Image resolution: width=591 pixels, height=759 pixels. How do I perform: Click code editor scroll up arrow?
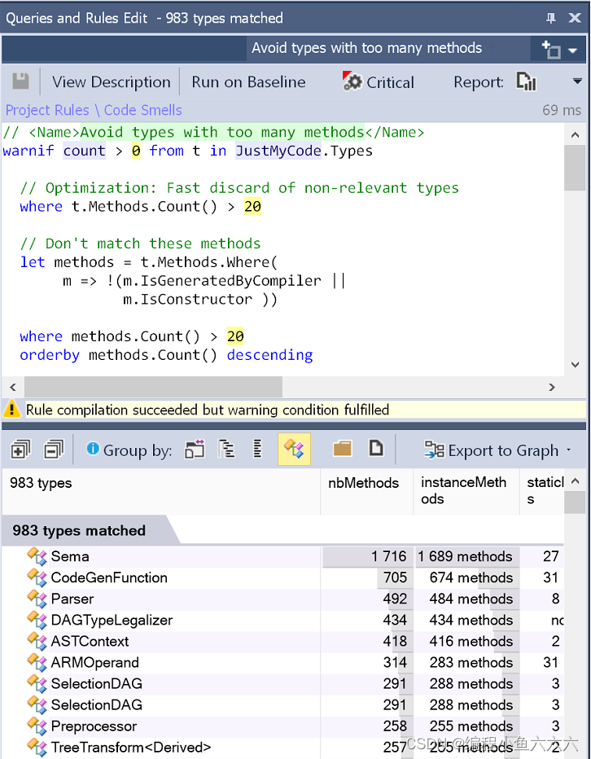pyautogui.click(x=575, y=135)
